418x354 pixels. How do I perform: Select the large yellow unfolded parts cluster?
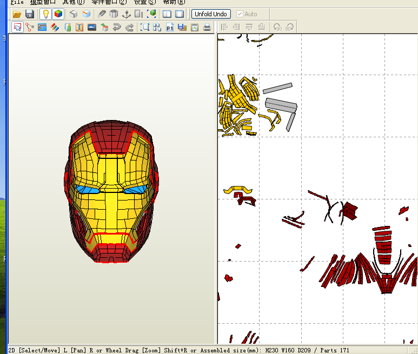238,105
